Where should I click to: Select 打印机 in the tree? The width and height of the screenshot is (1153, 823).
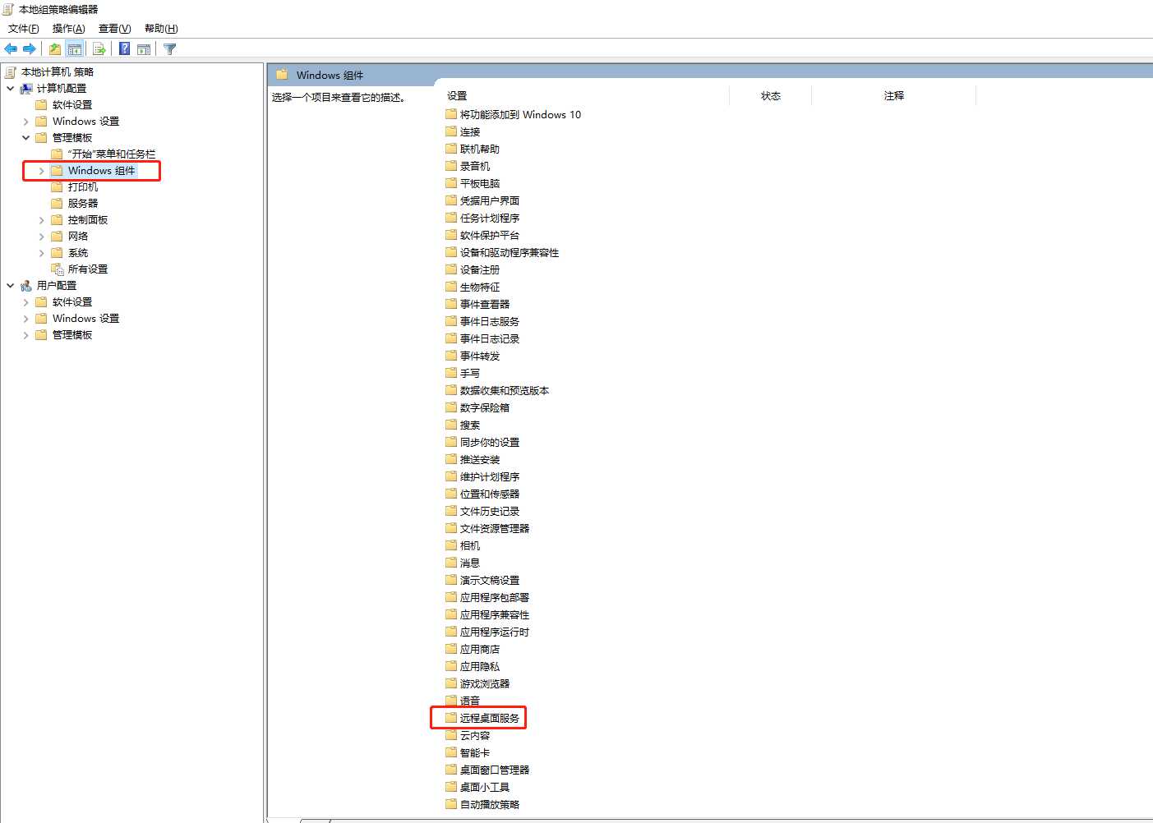(83, 187)
